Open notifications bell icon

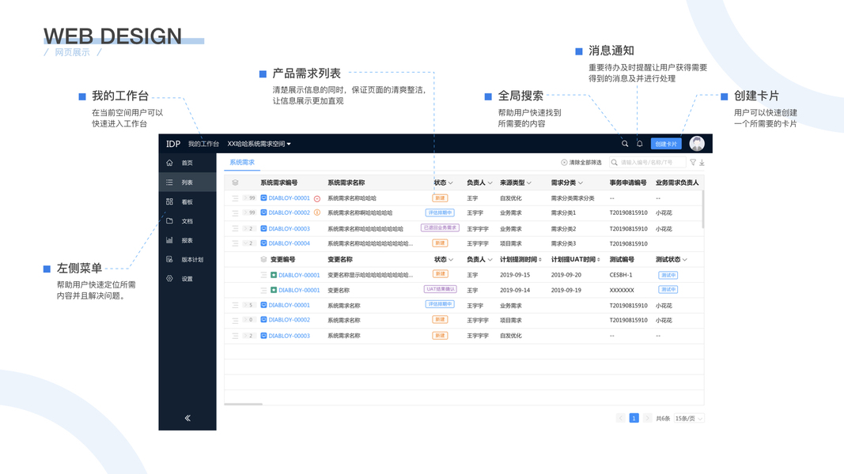639,144
